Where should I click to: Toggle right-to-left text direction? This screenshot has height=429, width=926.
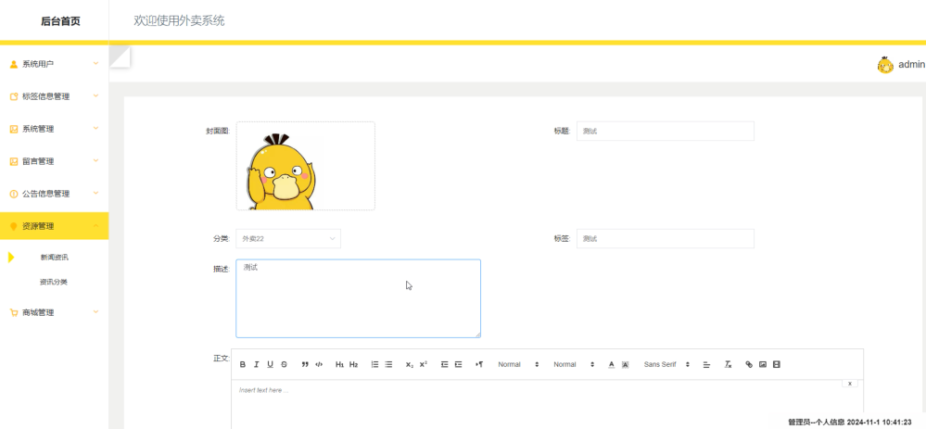click(479, 365)
